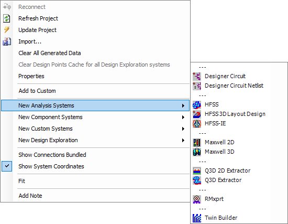This screenshot has width=288, height=224.
Task: Select the Maxwell 2D label
Action: tap(219, 142)
